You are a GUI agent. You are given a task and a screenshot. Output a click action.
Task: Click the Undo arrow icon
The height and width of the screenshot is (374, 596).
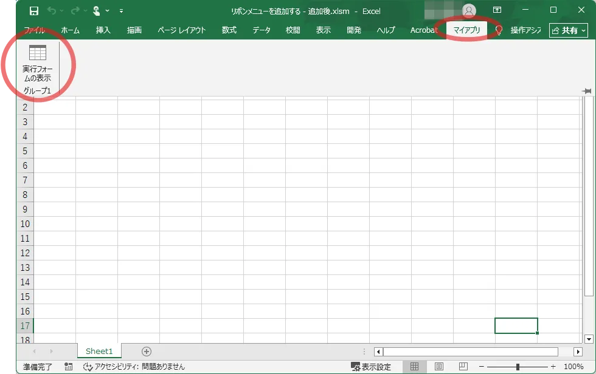pyautogui.click(x=52, y=10)
